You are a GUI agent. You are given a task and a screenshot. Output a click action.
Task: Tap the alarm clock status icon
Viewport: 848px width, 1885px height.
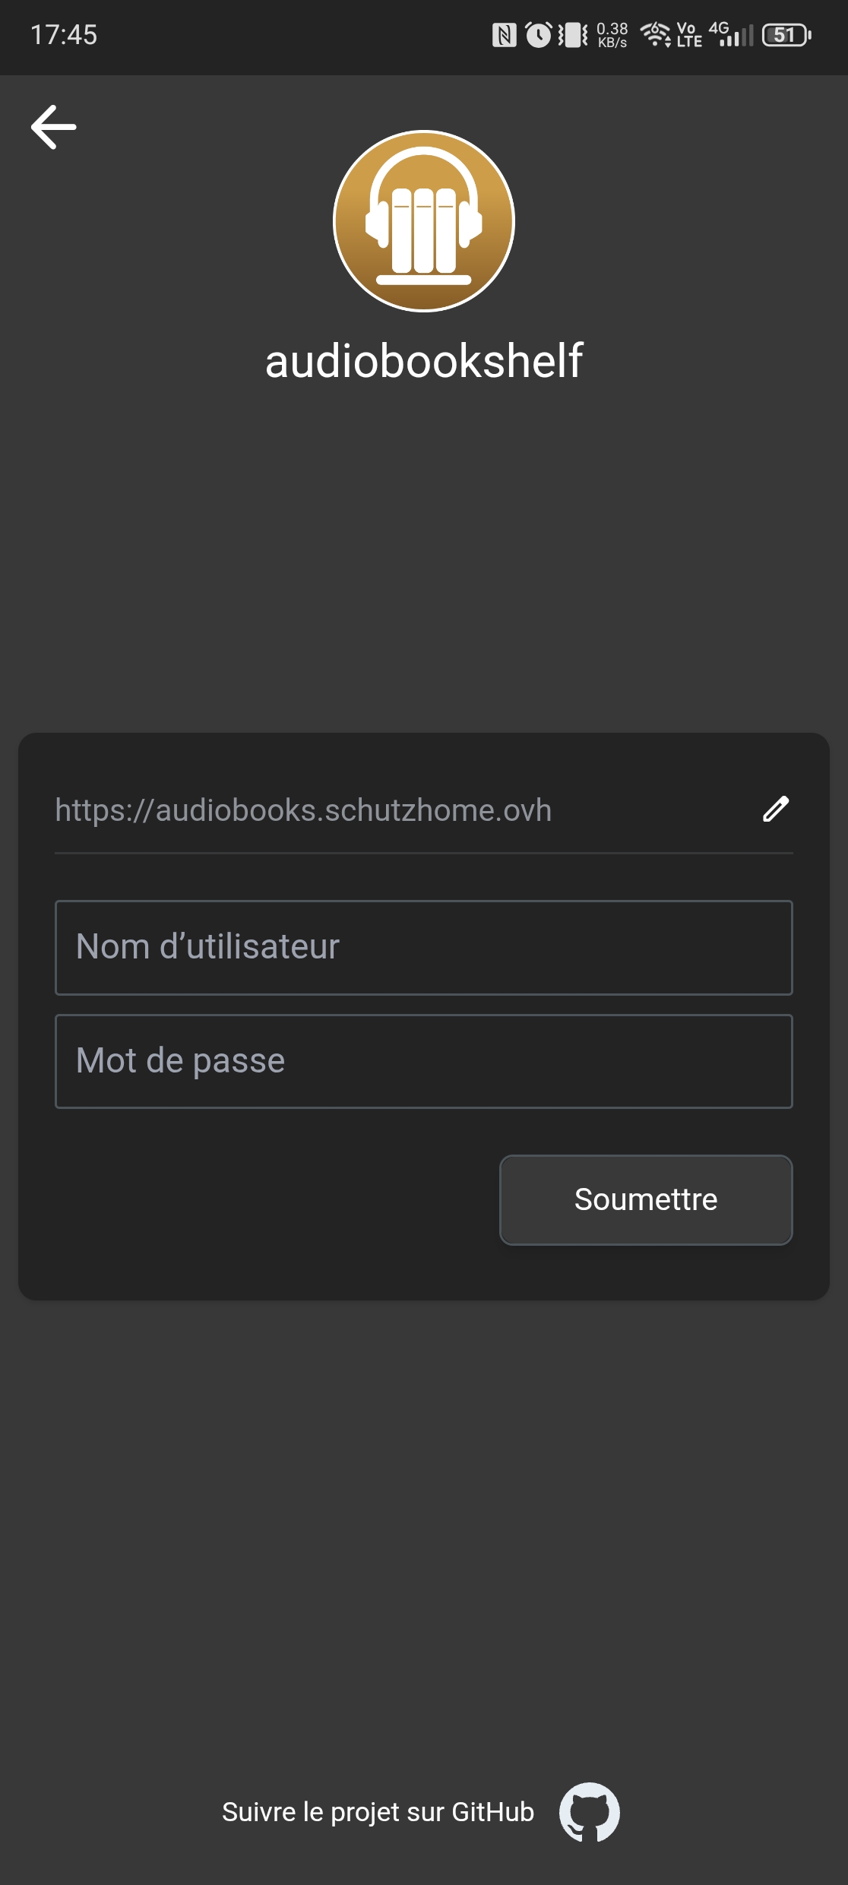tap(539, 35)
